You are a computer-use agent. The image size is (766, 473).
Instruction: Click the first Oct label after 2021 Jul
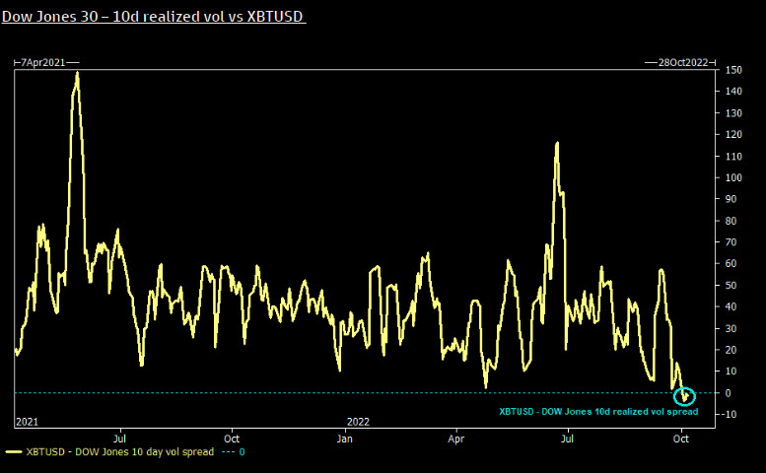[231, 439]
